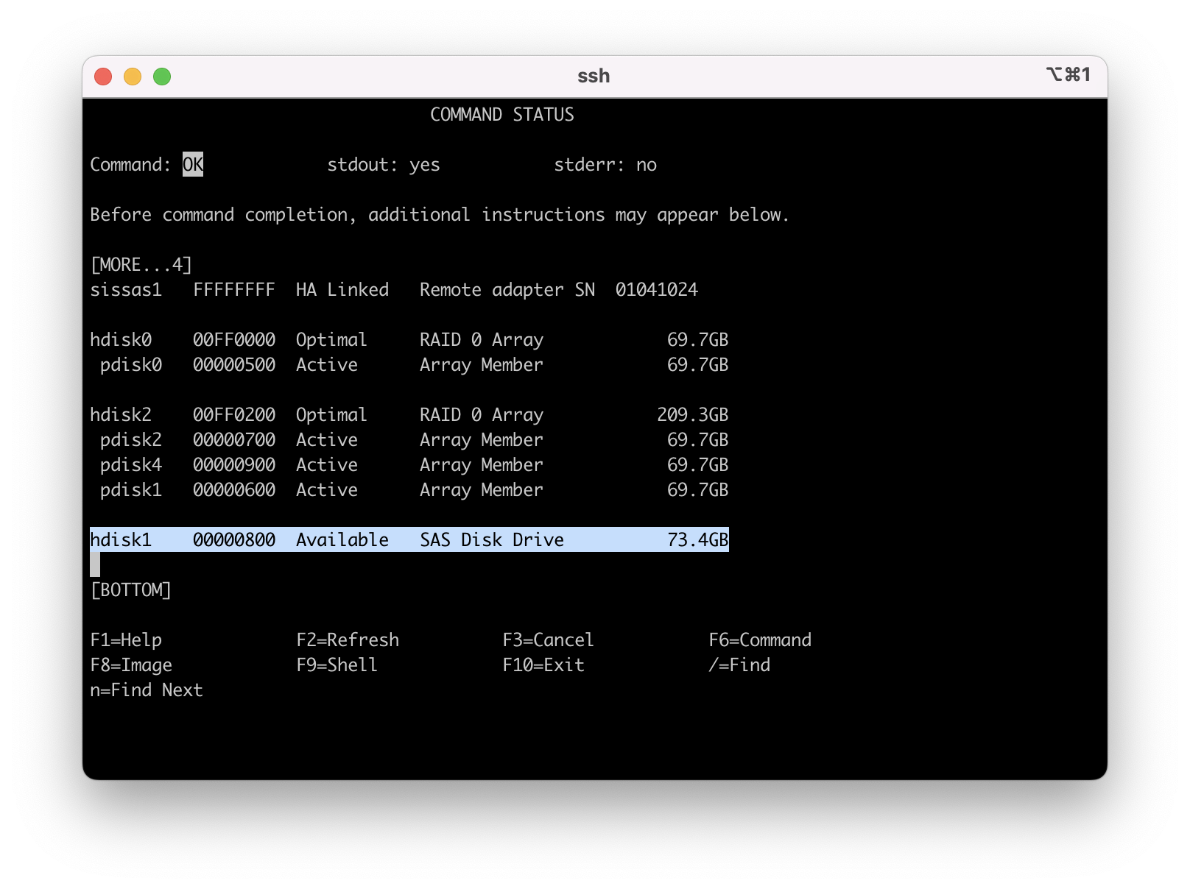Click F10=Exit function key label
1190x889 pixels.
(x=543, y=665)
